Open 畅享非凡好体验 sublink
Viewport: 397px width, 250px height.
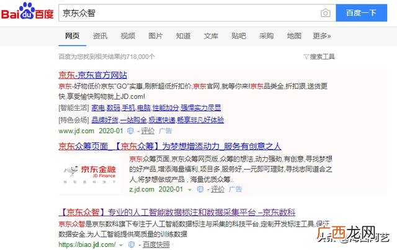[x=200, y=120]
